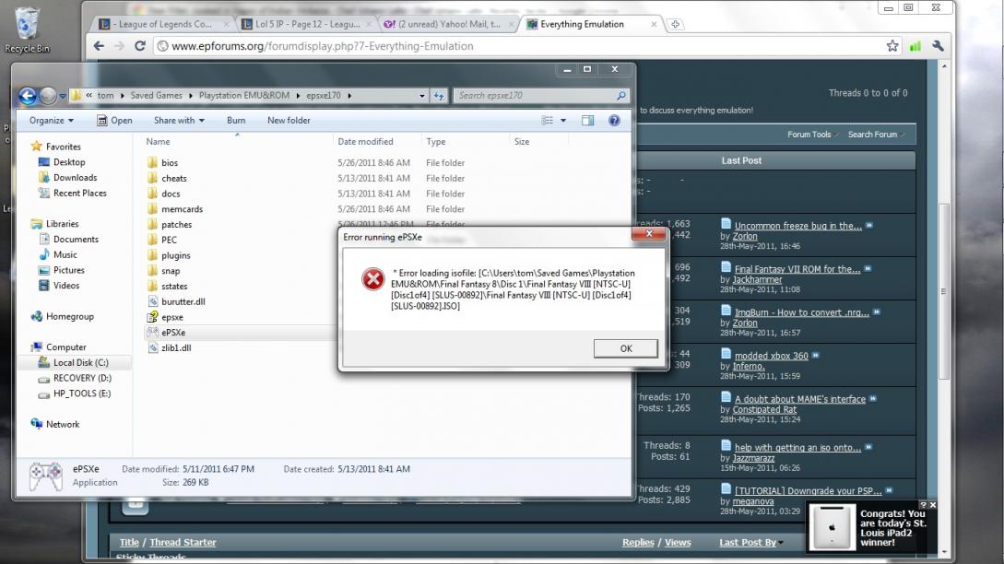Select the epsxe help file icon
The height and width of the screenshot is (564, 1004).
152,317
